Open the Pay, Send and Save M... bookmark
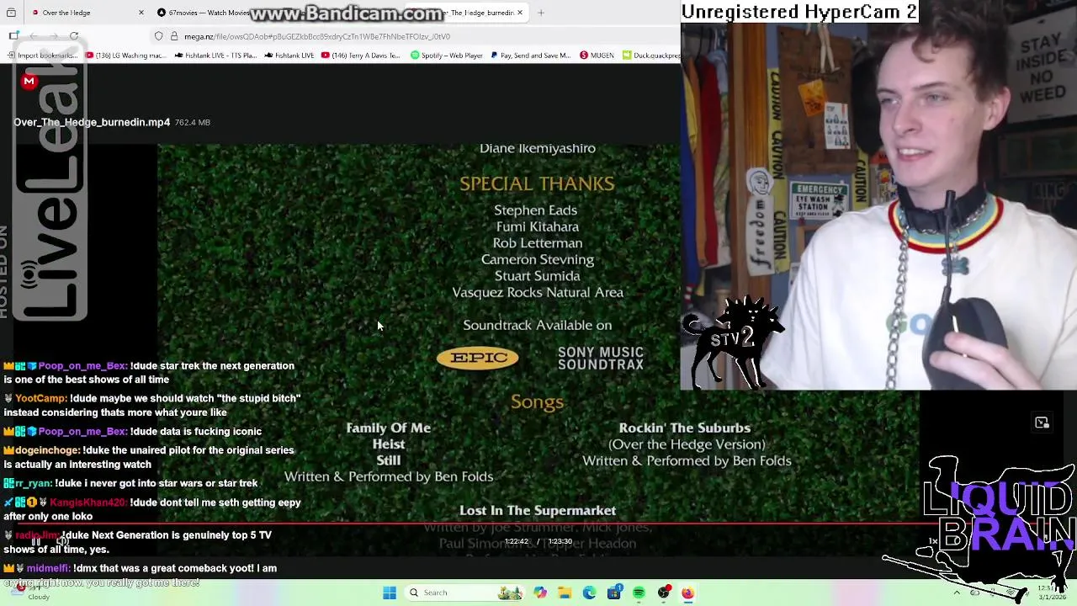 tap(530, 56)
